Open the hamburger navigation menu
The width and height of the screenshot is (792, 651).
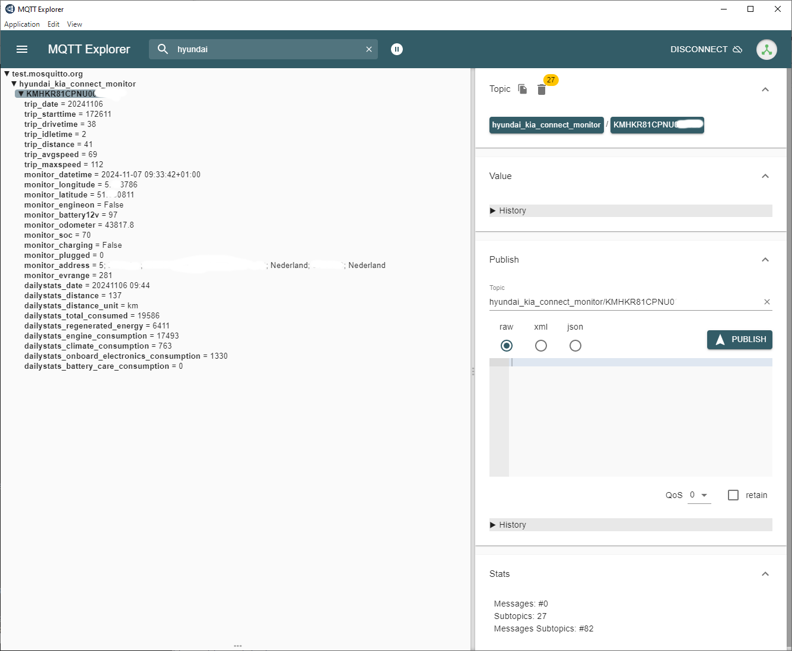click(x=22, y=49)
